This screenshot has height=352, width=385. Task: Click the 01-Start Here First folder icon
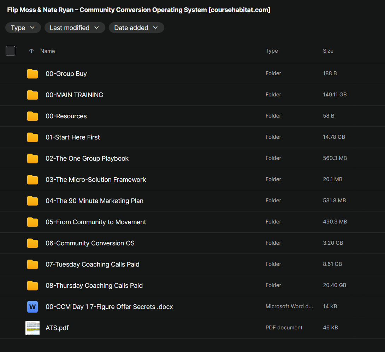coord(32,137)
